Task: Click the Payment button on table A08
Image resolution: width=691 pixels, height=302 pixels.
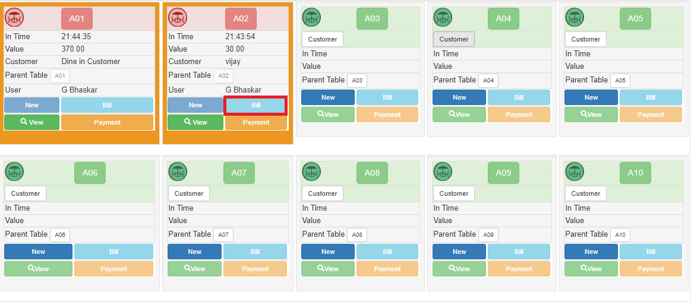Action: tap(387, 269)
